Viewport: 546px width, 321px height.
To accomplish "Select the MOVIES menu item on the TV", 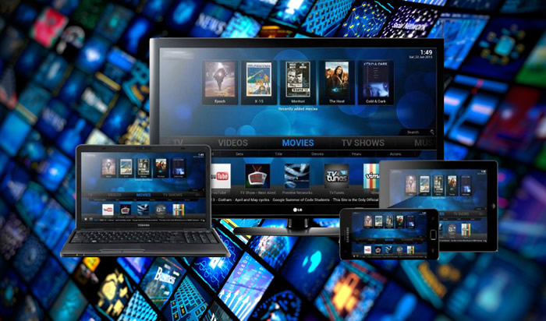I will click(x=298, y=143).
